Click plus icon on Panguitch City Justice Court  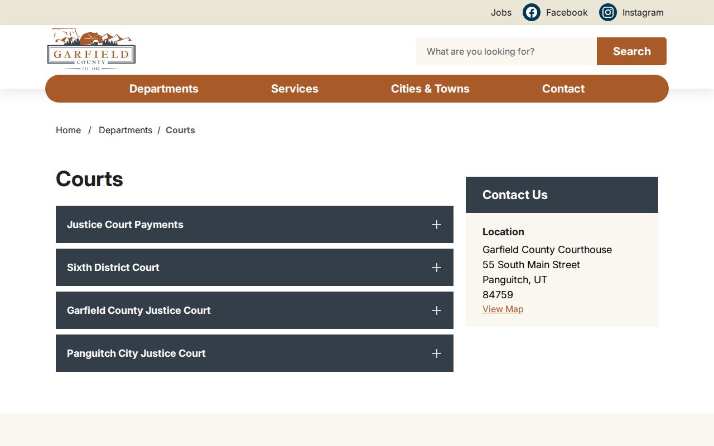tap(437, 353)
